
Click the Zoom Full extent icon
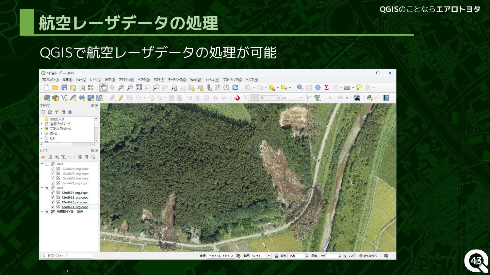[138, 88]
